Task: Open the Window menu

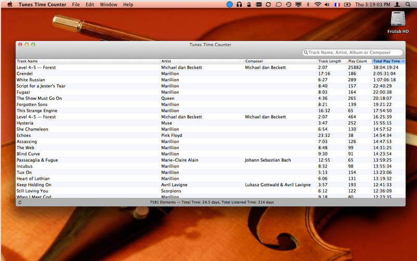Action: click(x=109, y=5)
